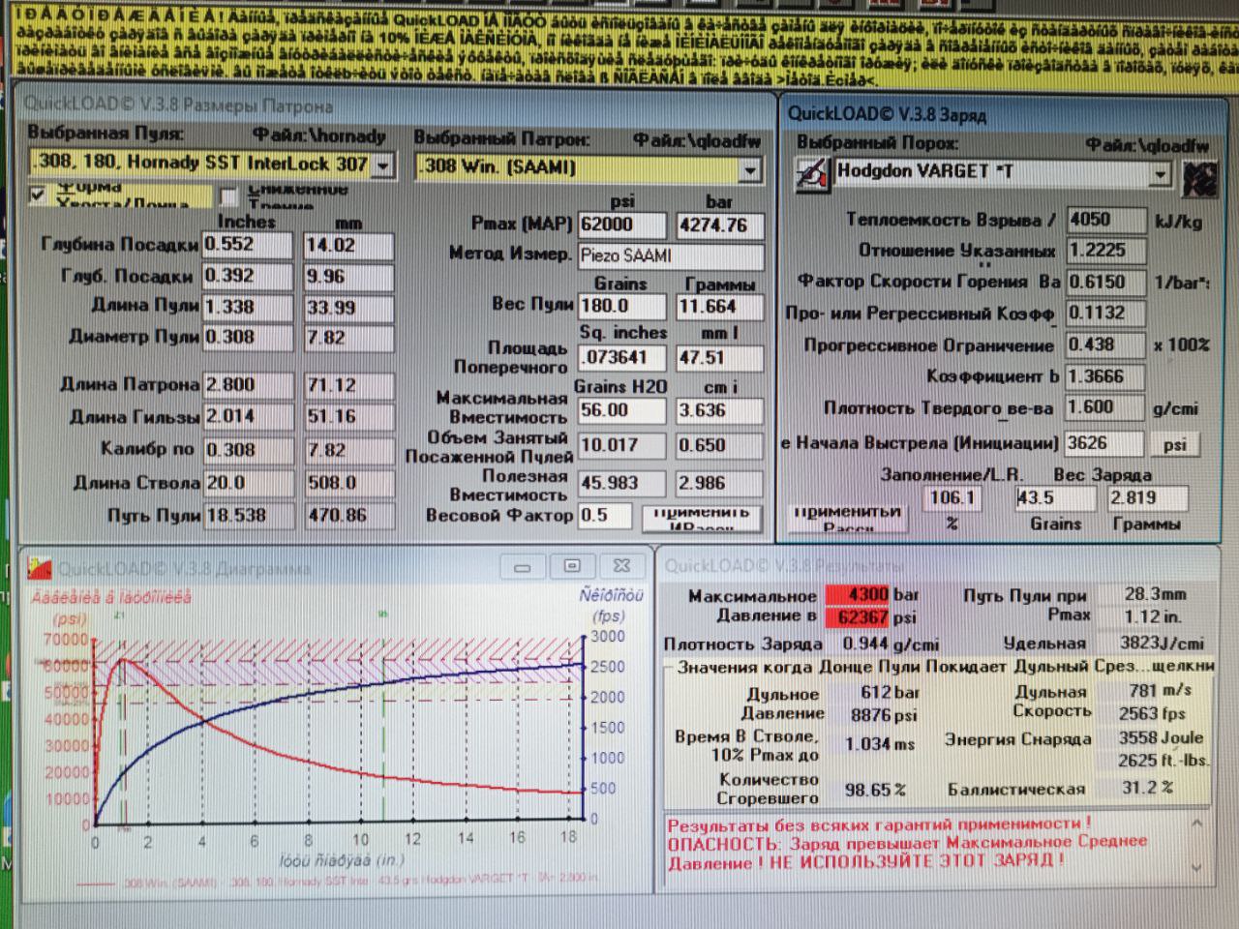Click the powder selection icon beside Hodgdon VARGET
The width and height of the screenshot is (1239, 929).
[813, 174]
